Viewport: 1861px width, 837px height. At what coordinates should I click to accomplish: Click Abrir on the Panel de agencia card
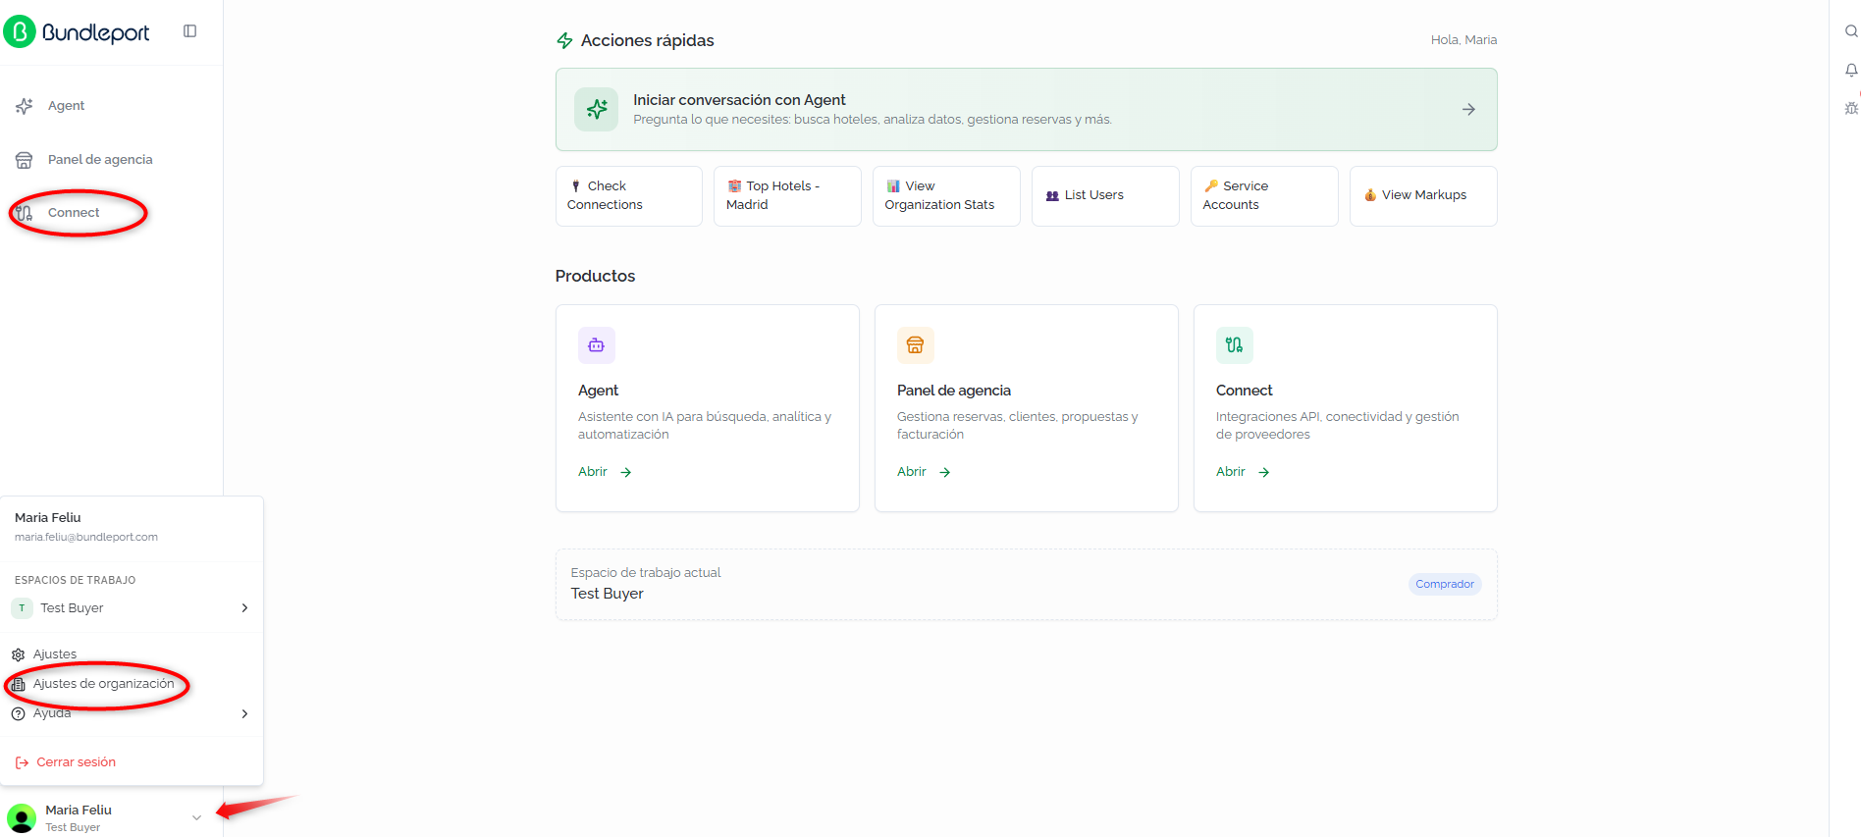(924, 472)
